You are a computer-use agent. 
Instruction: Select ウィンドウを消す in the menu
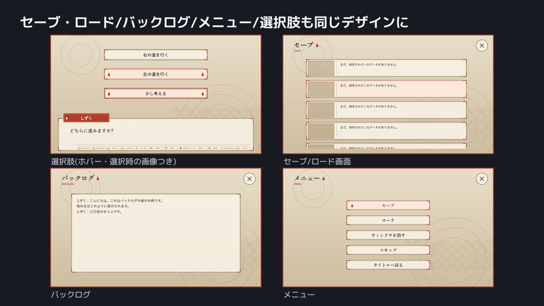point(388,235)
